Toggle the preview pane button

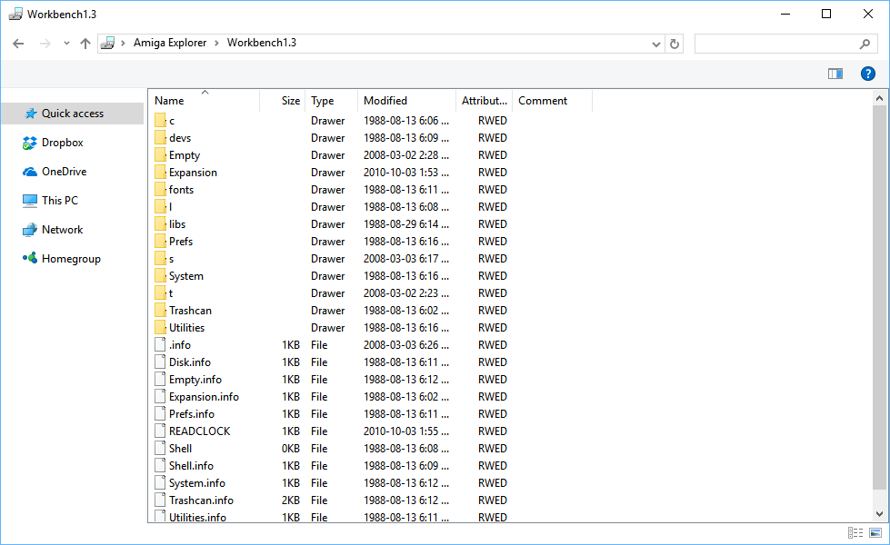click(x=835, y=74)
